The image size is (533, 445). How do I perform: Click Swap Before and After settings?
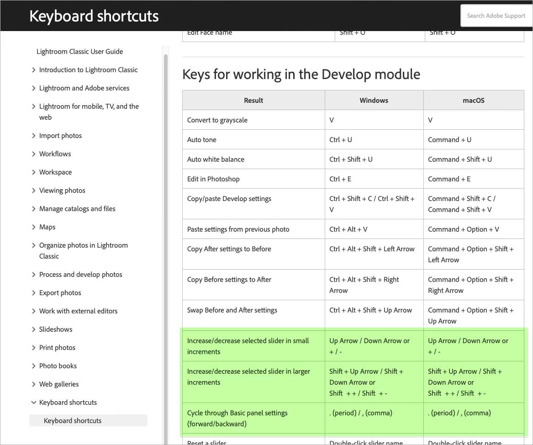[x=232, y=310]
